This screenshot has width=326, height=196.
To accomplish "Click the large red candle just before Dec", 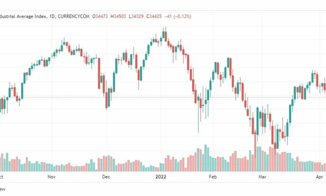I will (99, 73).
